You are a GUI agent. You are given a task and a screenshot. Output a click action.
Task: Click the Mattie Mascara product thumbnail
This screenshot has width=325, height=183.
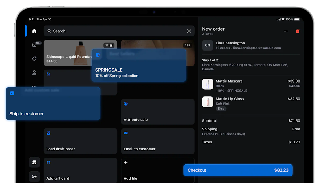pyautogui.click(x=207, y=84)
